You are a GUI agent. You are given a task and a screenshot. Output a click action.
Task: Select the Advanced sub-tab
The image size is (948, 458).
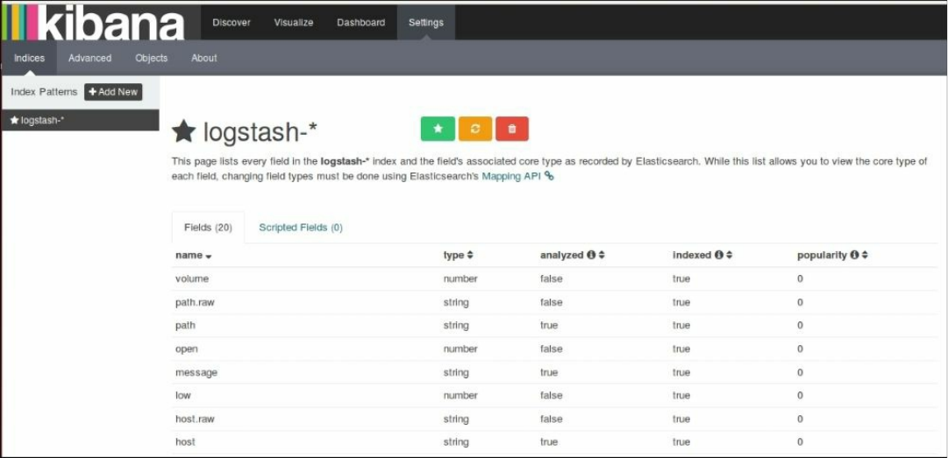click(x=90, y=58)
